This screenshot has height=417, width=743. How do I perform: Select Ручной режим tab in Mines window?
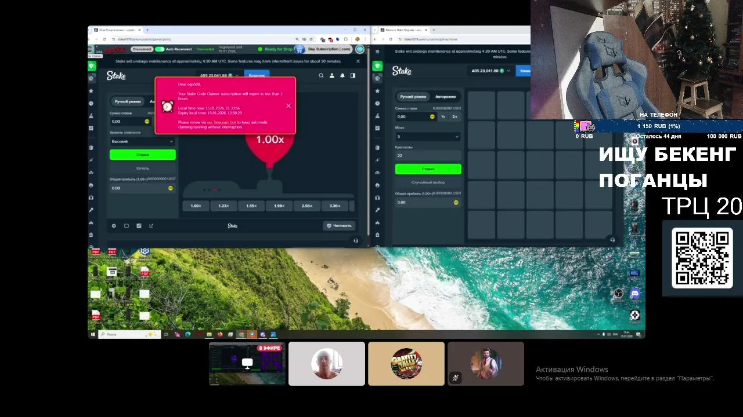[x=413, y=97]
